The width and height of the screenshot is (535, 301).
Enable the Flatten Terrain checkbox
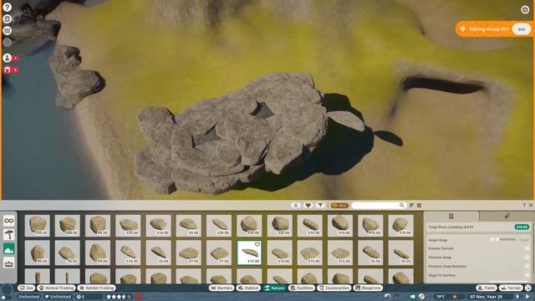point(527,248)
